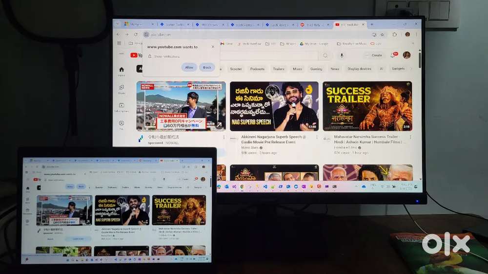Open the Success Trailer video thumbnail on large monitor
The width and height of the screenshot is (488, 274).
point(367,106)
